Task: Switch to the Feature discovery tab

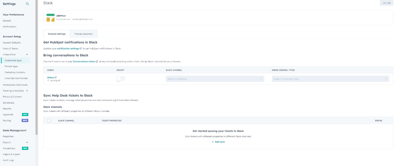Action: [84, 34]
